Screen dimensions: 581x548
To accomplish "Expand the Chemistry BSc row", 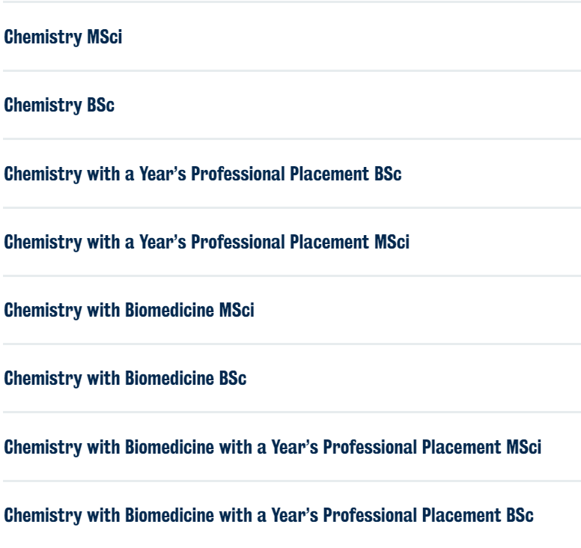I will (x=59, y=106).
